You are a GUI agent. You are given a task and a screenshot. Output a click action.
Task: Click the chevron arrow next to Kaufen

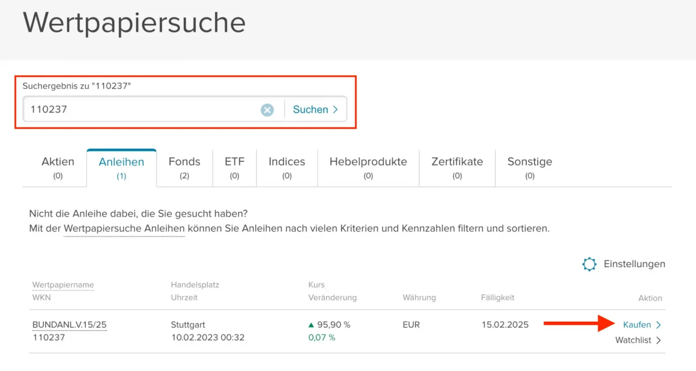658,325
